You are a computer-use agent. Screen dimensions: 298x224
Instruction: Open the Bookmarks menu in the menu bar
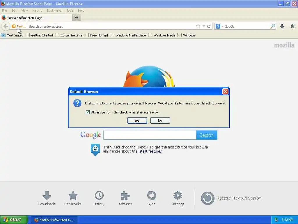coord(54,10)
